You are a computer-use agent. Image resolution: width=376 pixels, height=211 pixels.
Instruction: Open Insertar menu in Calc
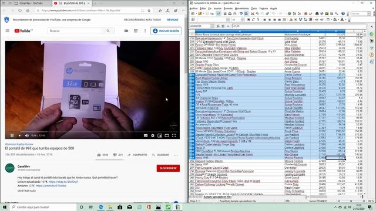217,8
